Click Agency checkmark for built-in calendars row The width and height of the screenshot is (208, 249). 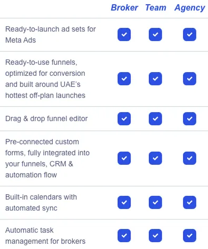(190, 202)
